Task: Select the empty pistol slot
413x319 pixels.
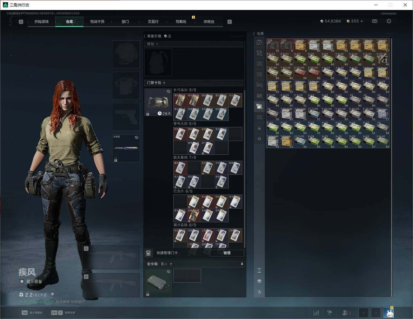Action: click(126, 117)
